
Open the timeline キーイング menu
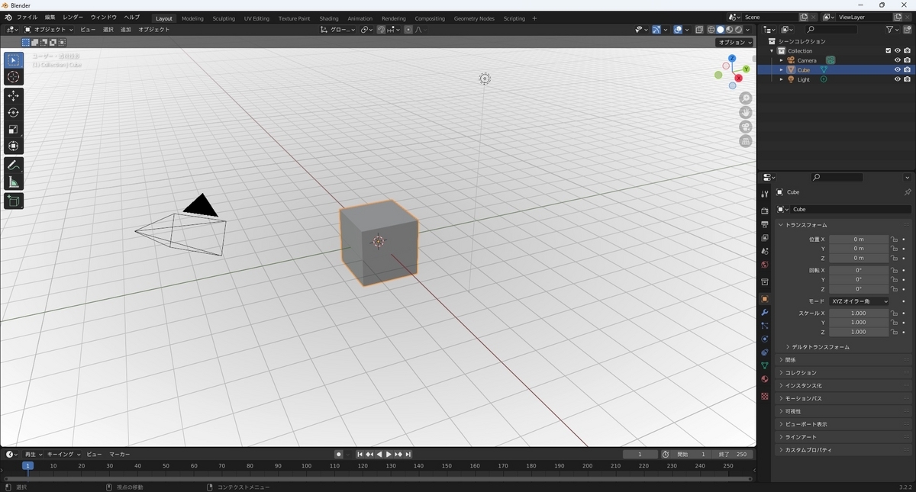[x=62, y=455]
